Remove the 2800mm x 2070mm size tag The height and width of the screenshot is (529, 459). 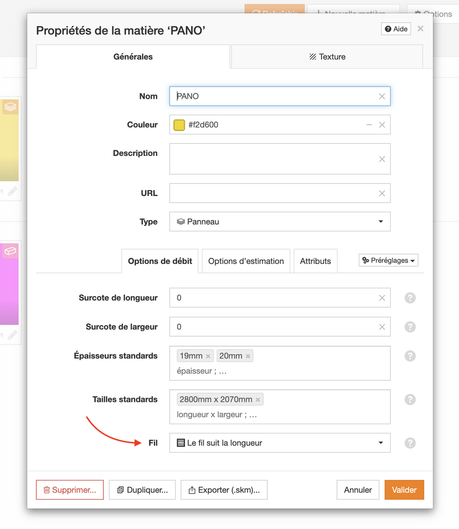(258, 399)
